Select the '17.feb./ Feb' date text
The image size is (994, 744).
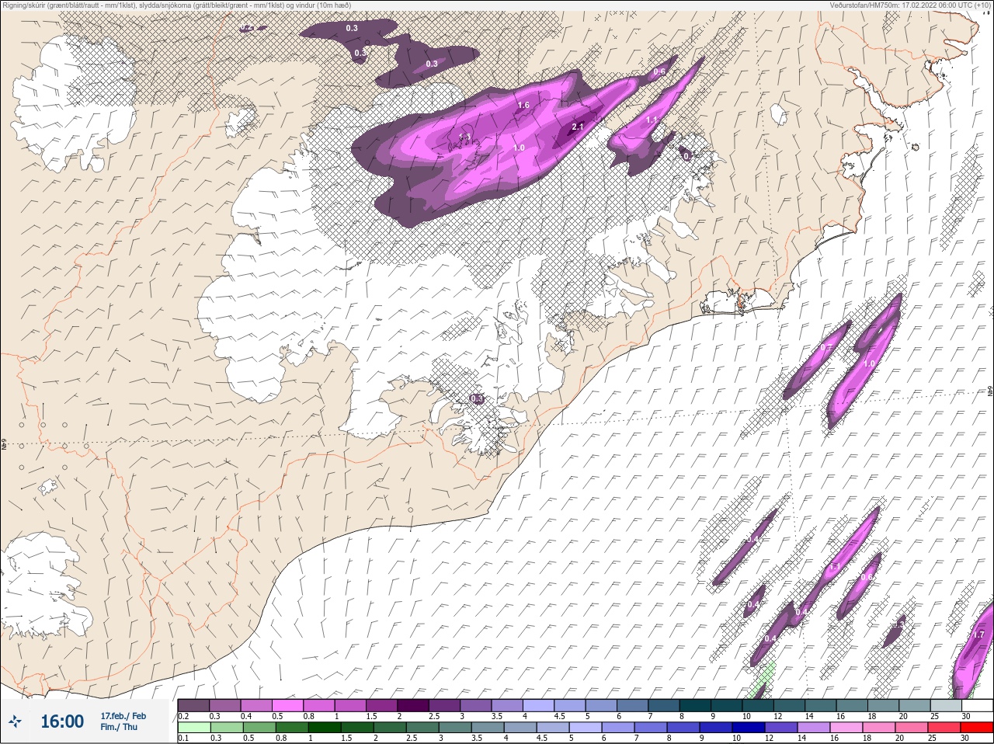point(123,715)
